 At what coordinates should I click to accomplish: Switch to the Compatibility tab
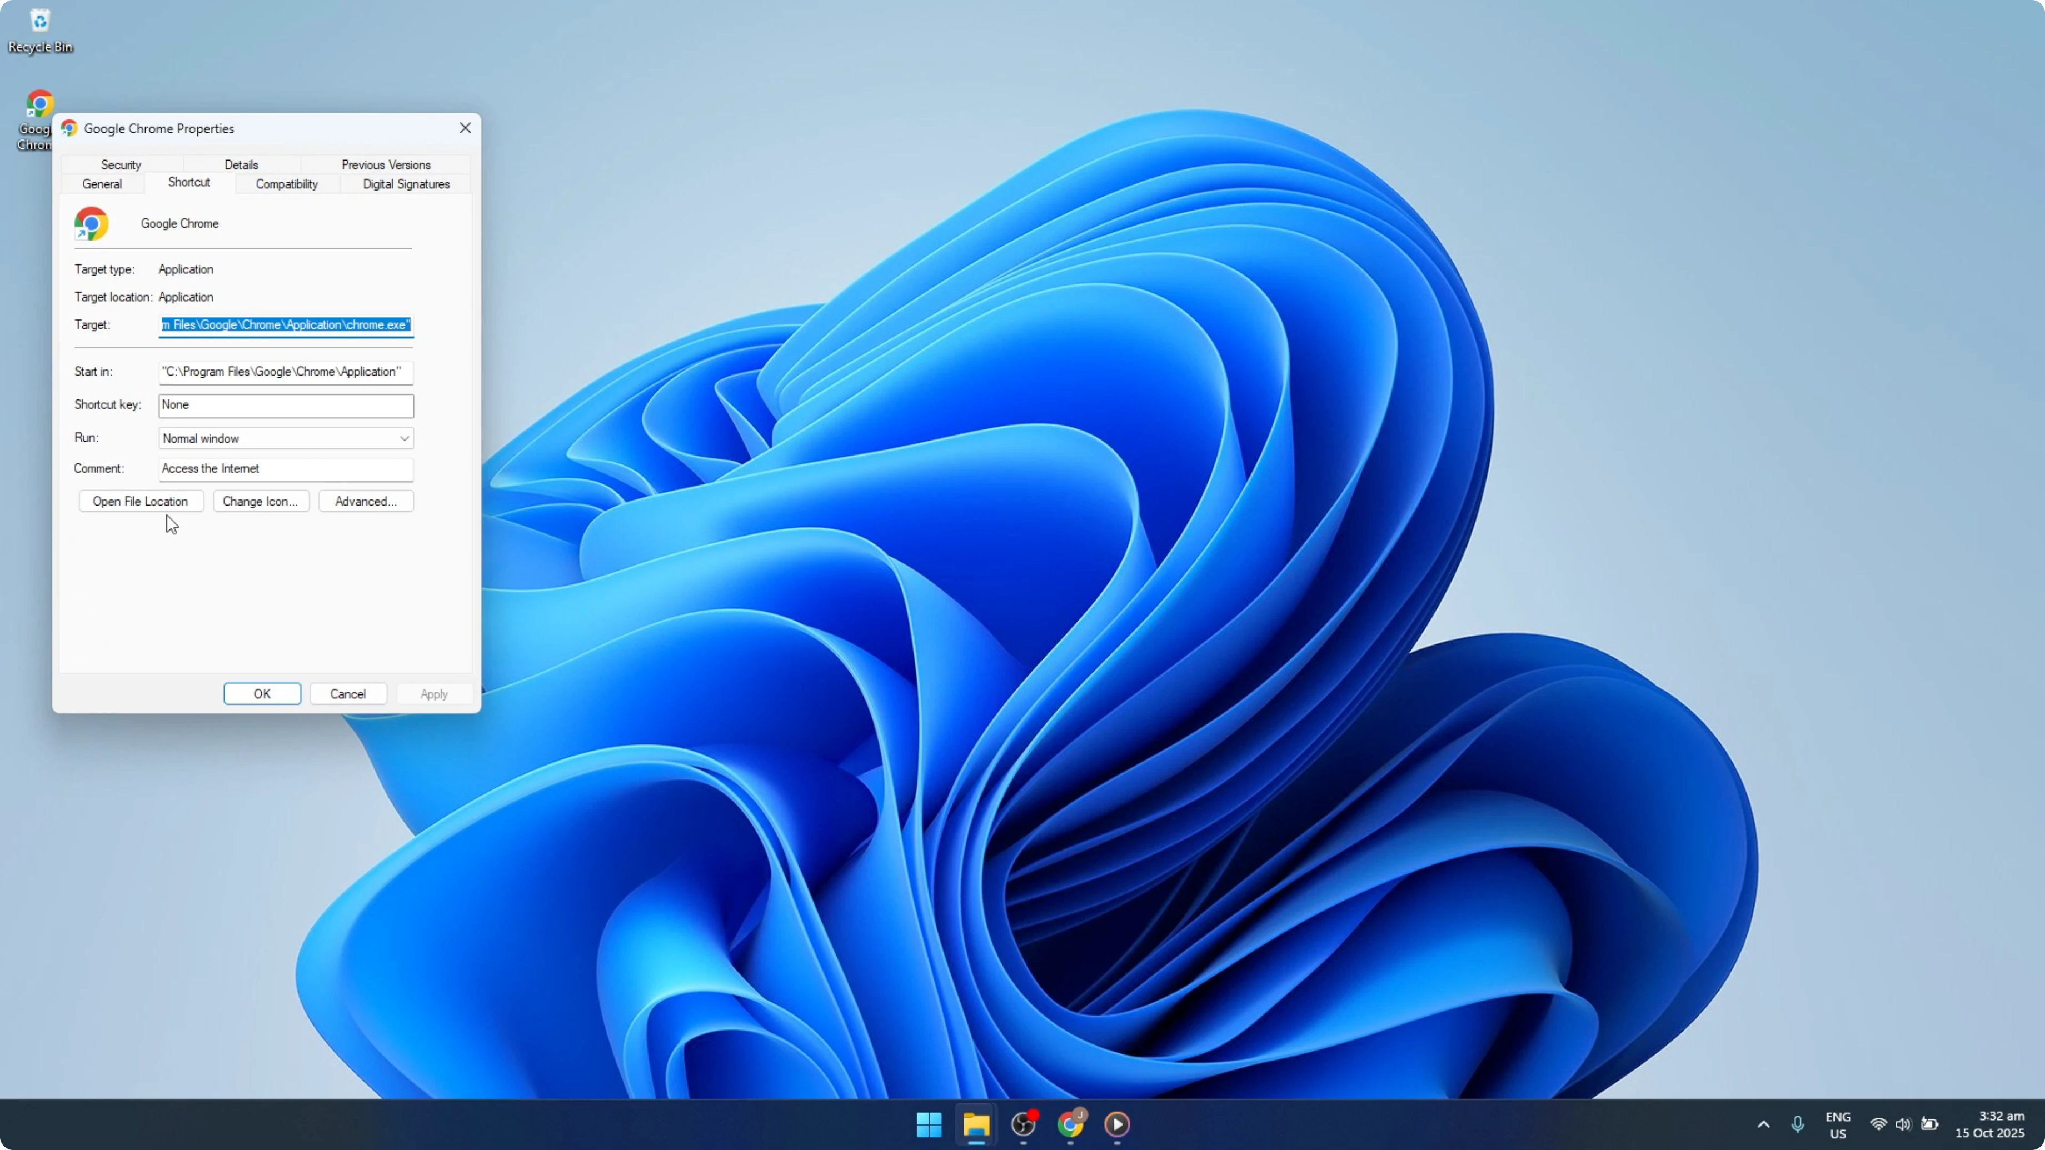tap(287, 184)
